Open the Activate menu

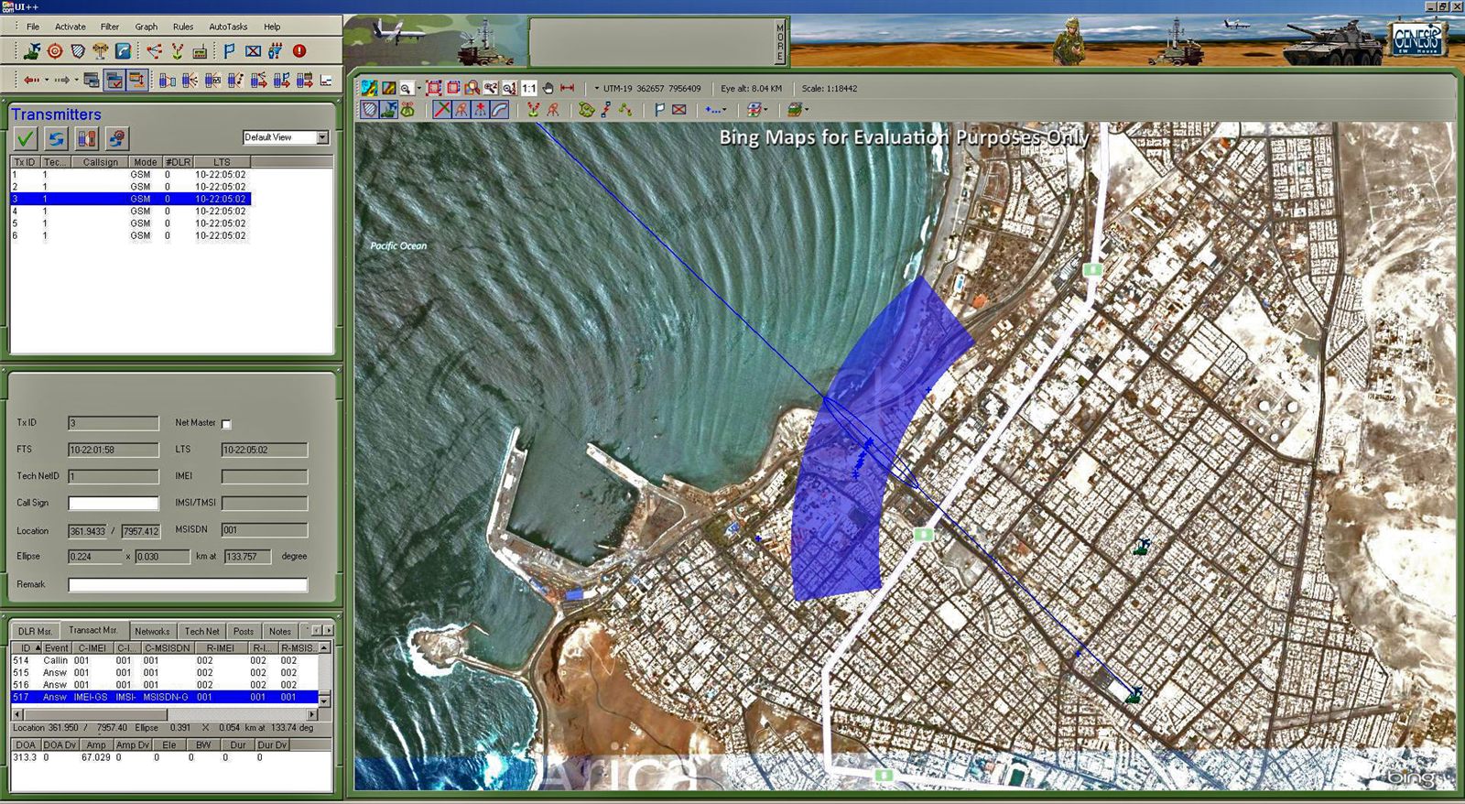pyautogui.click(x=71, y=27)
